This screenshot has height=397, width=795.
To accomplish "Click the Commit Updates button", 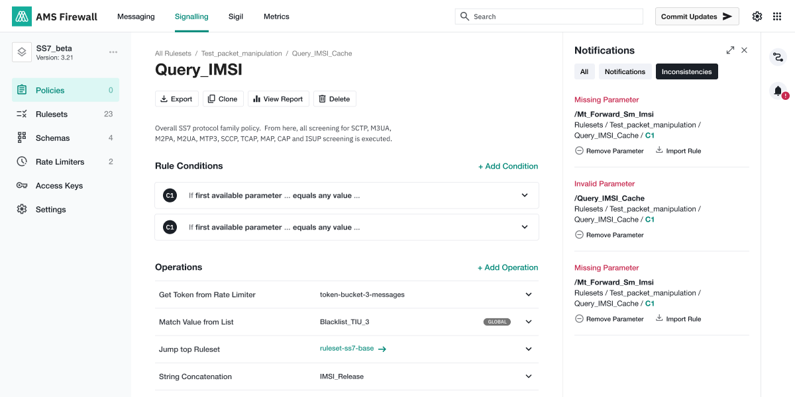I will (697, 17).
